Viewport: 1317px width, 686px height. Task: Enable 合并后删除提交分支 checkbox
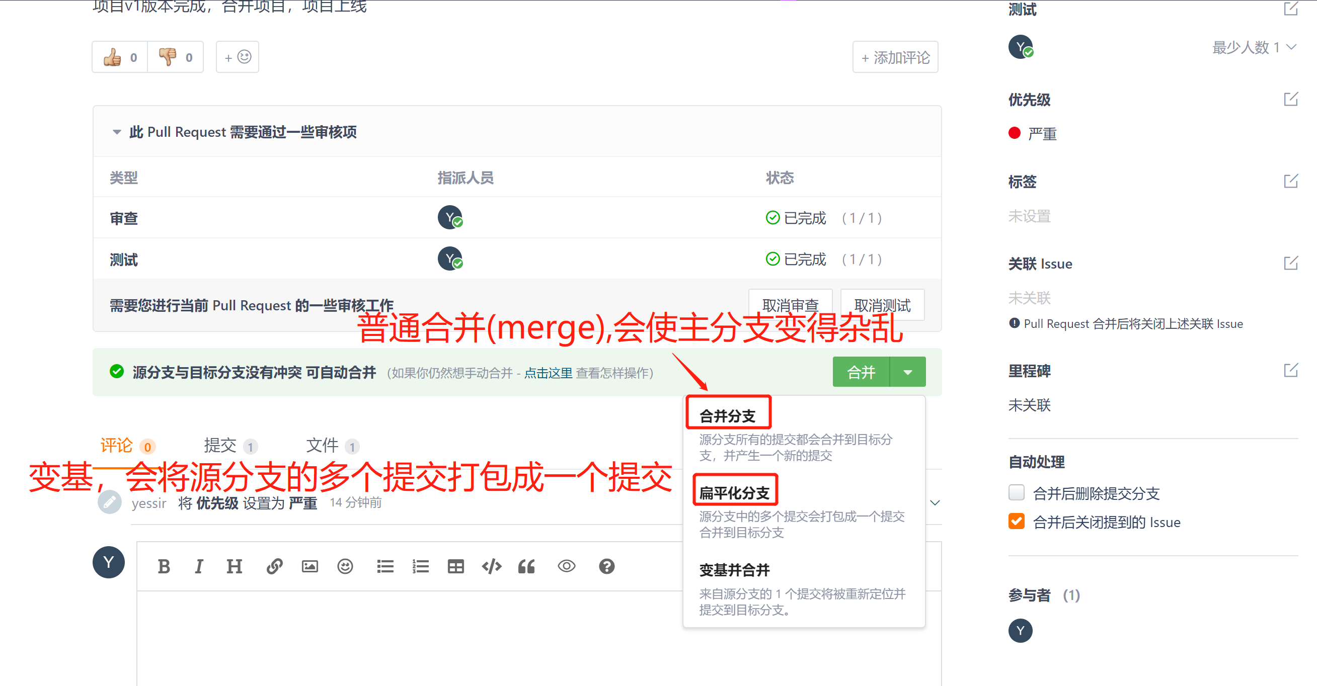[1017, 493]
